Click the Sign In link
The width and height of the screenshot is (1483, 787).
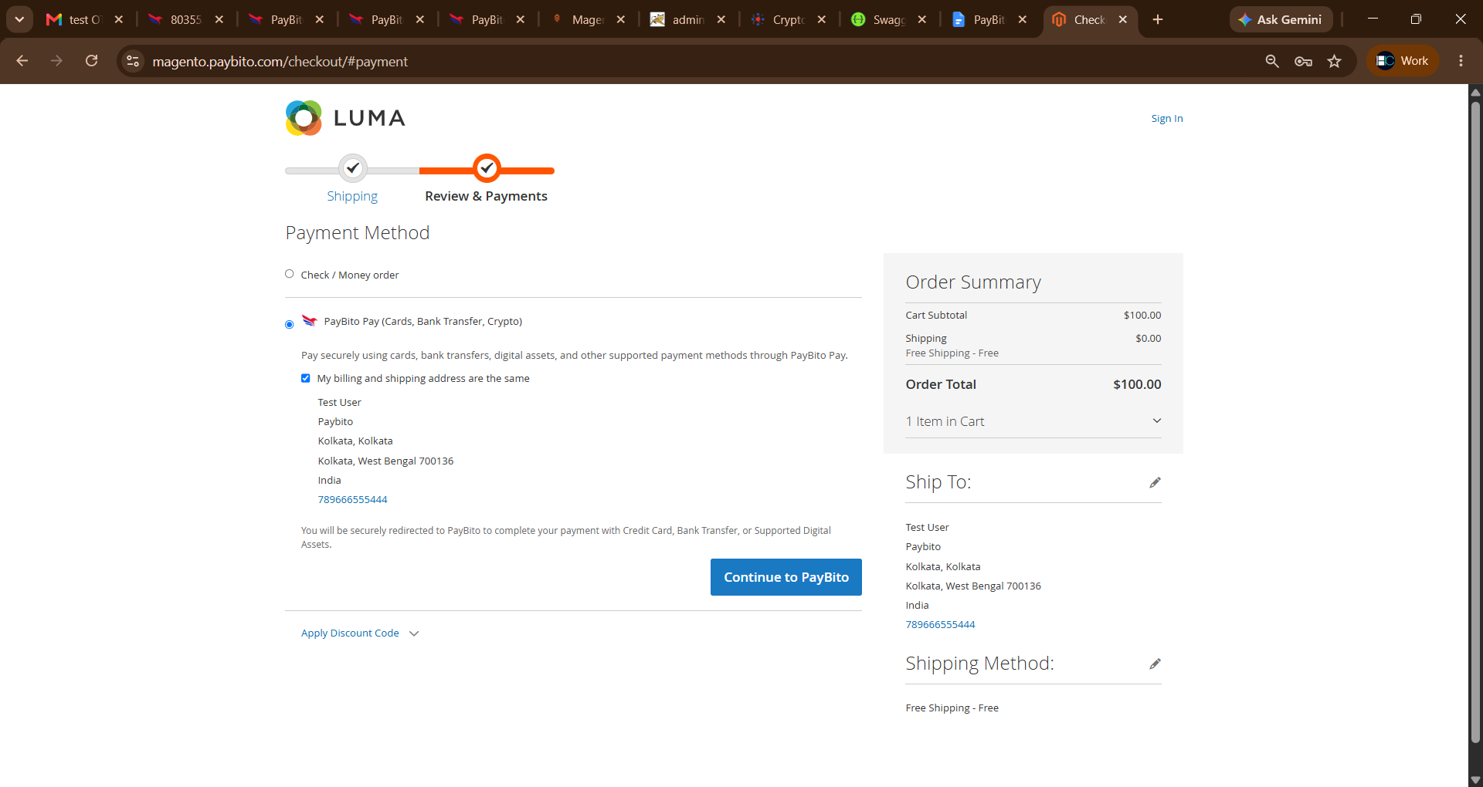[x=1166, y=118]
